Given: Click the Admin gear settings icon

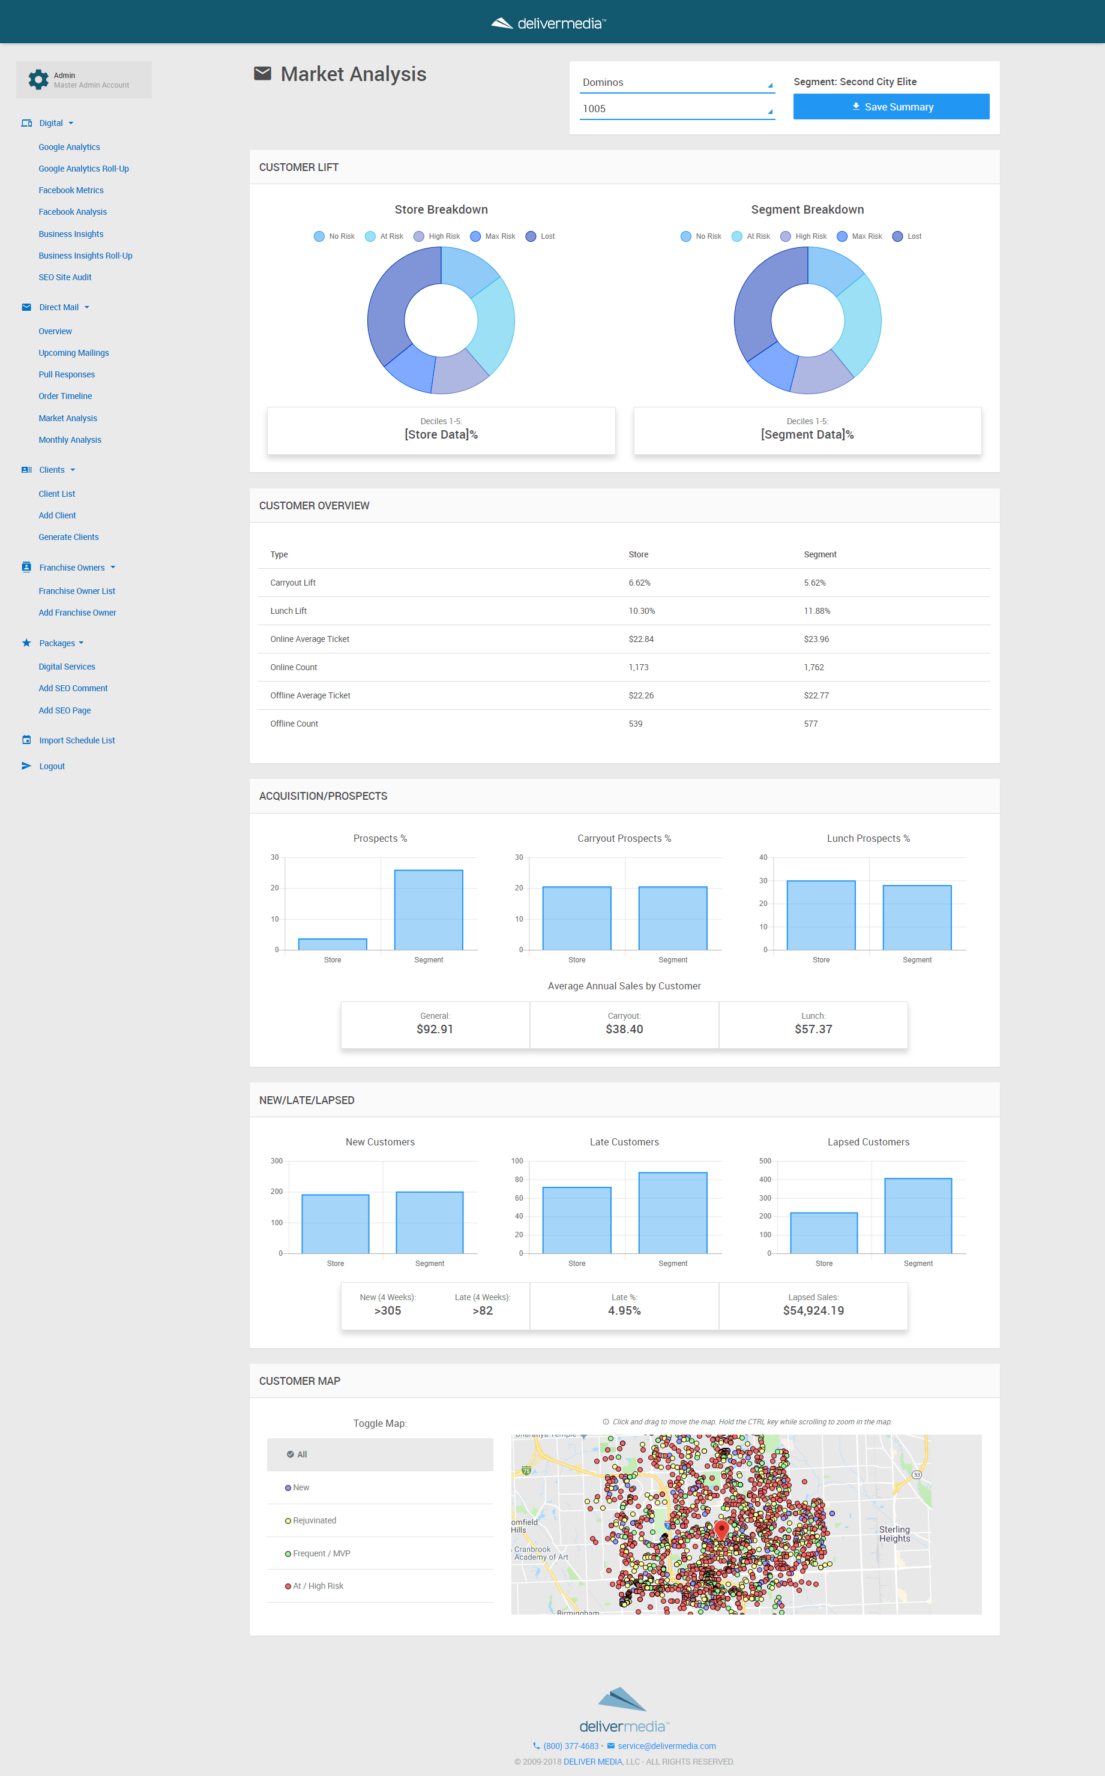Looking at the screenshot, I should pos(38,80).
